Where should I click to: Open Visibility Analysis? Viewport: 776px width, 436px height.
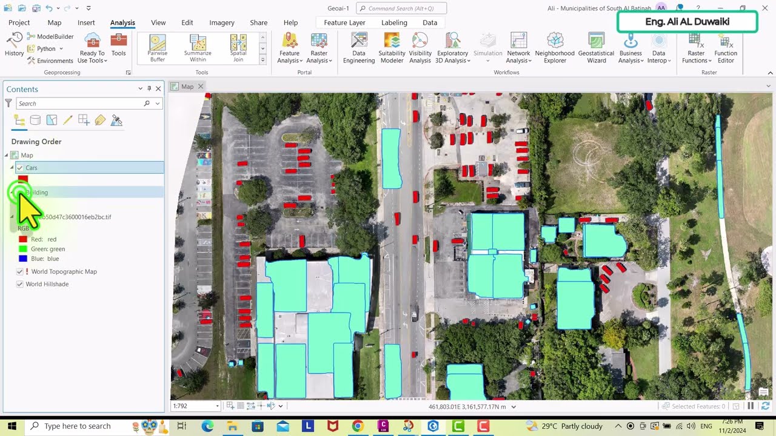(x=420, y=48)
